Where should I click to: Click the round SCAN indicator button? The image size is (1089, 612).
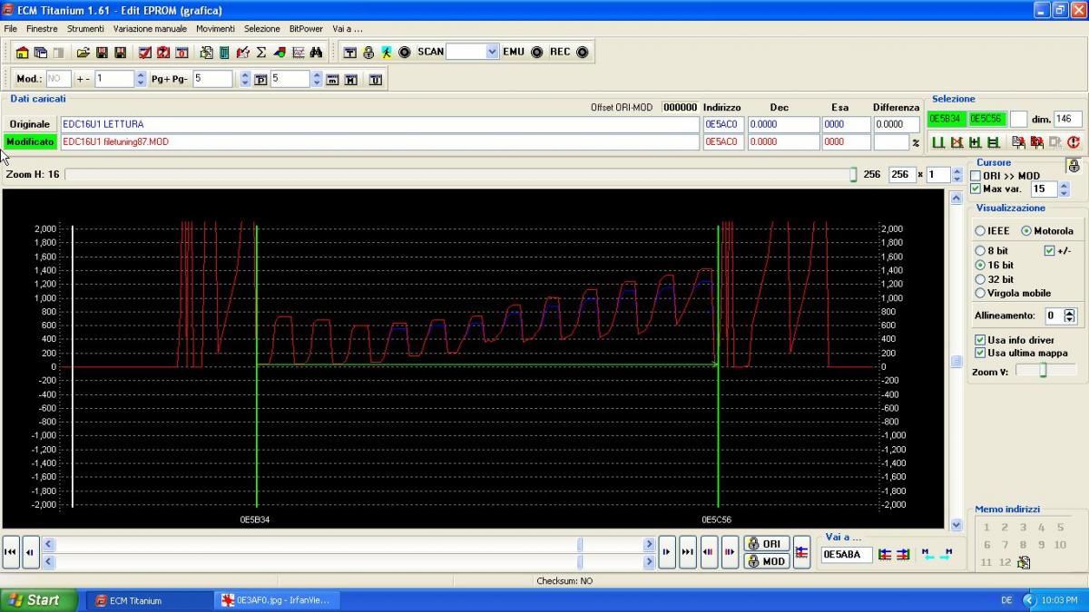405,52
